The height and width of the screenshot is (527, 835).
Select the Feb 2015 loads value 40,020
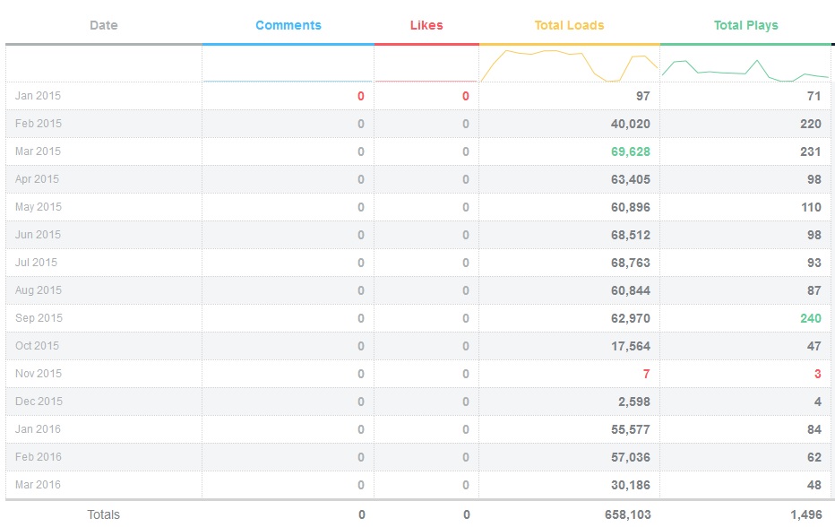[x=631, y=124]
